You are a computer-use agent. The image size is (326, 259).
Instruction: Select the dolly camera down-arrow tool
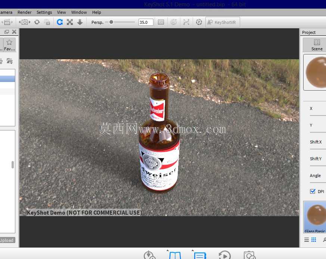click(x=80, y=22)
